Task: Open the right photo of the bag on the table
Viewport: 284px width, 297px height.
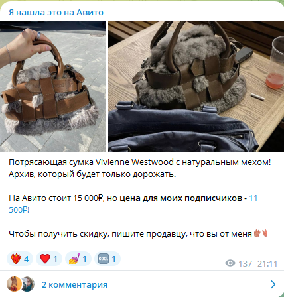Action: pos(196,87)
